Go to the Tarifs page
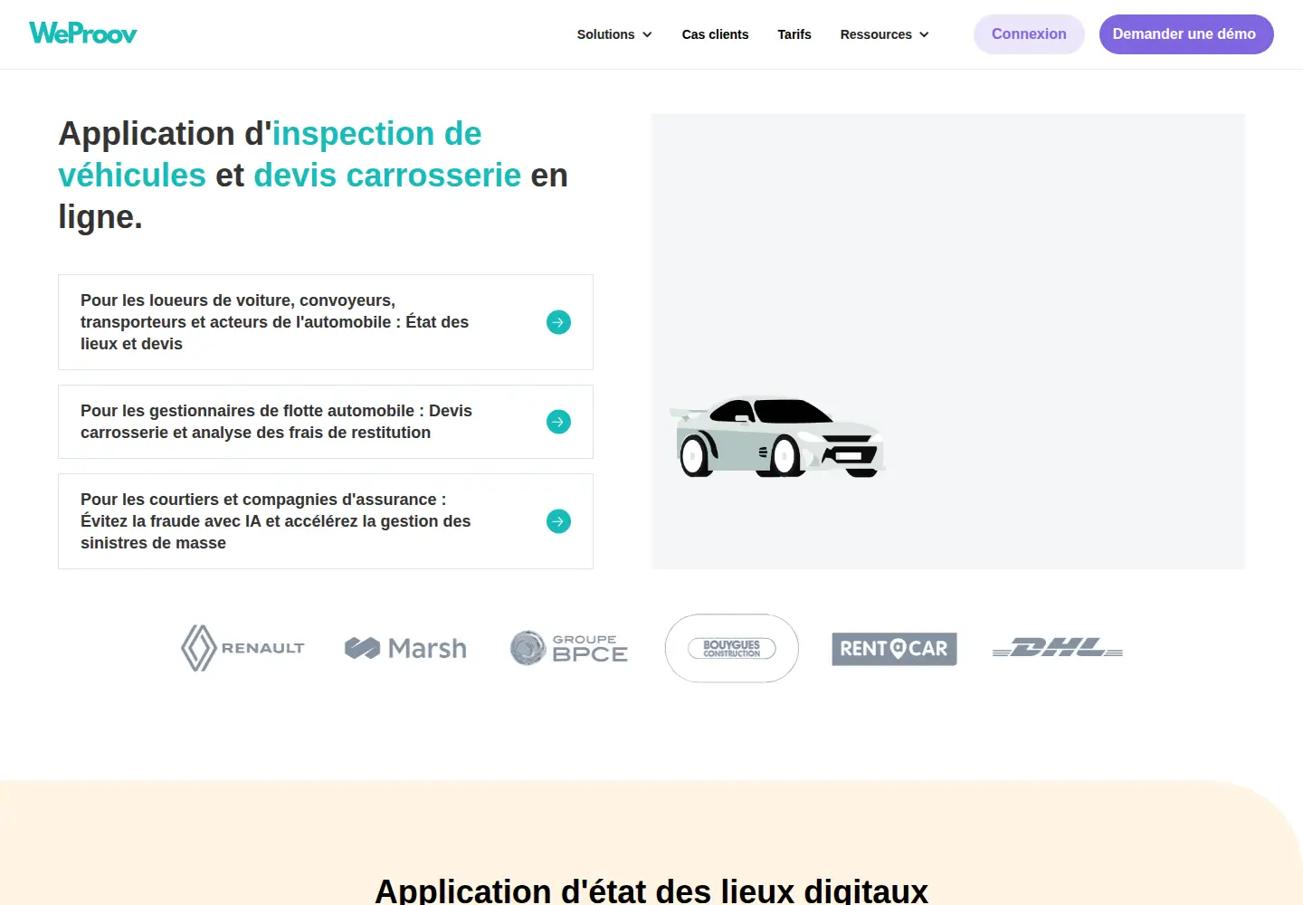Viewport: 1303px width, 905px height. (x=794, y=34)
